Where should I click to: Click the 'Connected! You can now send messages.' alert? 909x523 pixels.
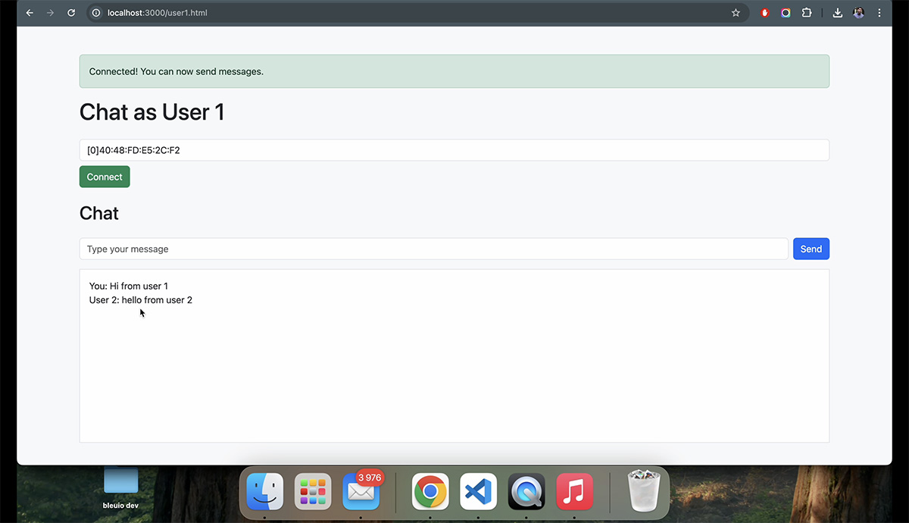point(454,71)
